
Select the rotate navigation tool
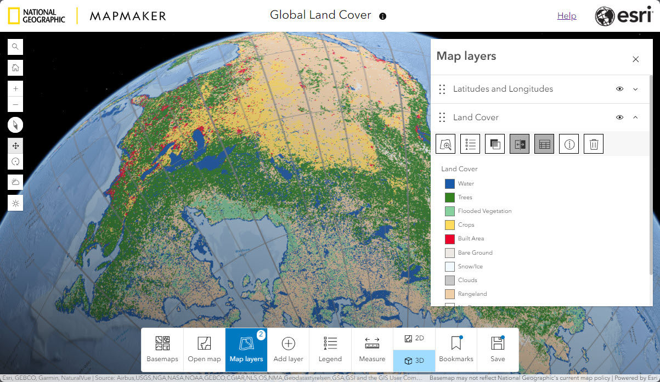[x=15, y=162]
